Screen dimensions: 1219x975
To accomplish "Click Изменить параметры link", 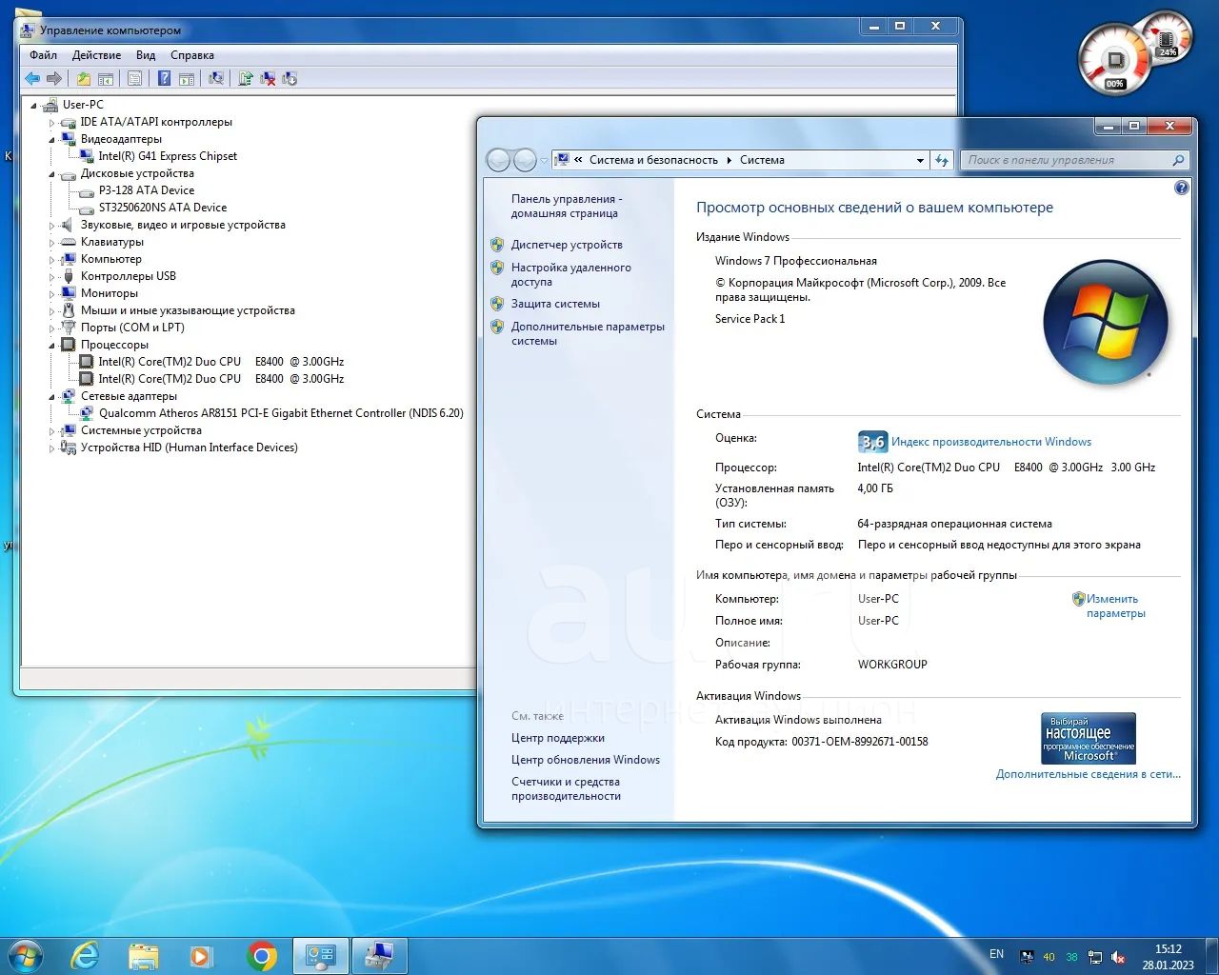I will (x=1115, y=606).
